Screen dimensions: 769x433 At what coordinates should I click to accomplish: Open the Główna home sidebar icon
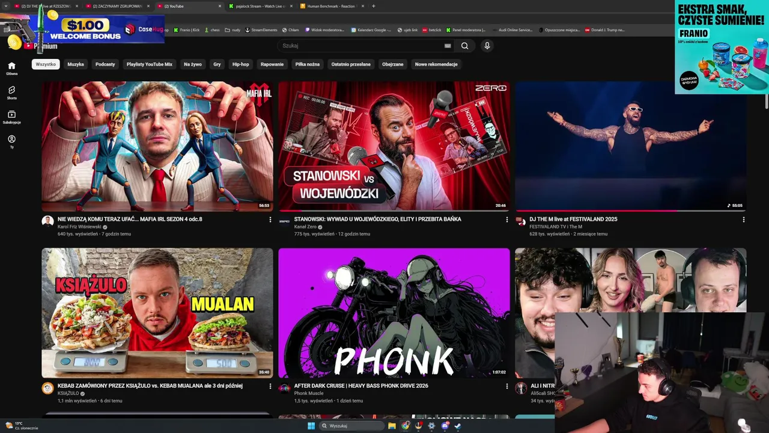[x=11, y=68]
